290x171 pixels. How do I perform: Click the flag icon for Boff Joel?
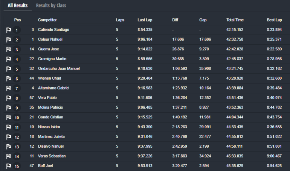(9, 166)
